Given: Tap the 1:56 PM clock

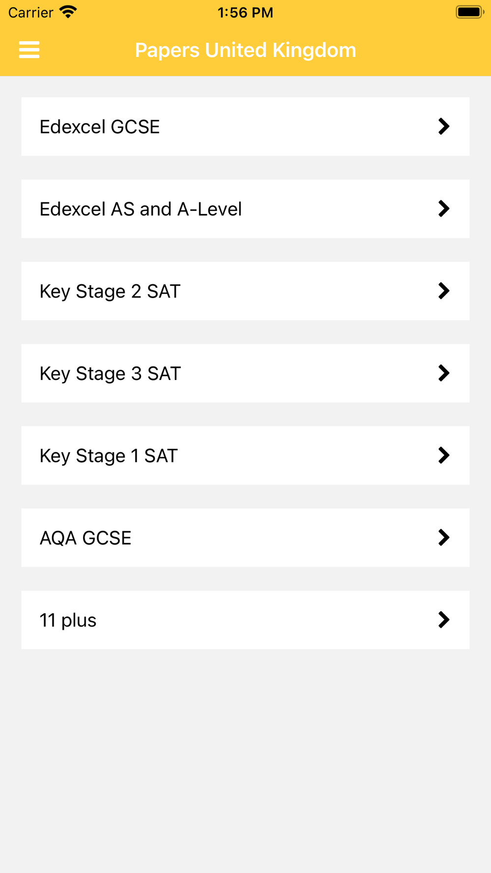Looking at the screenshot, I should [x=245, y=12].
